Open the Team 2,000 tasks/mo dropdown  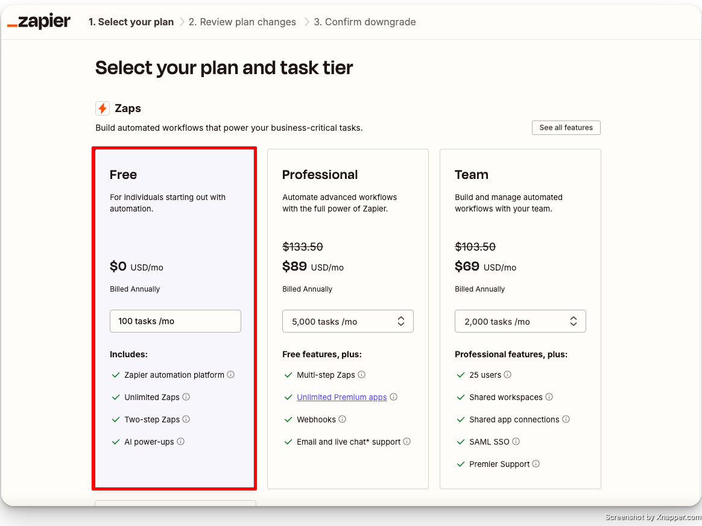point(520,321)
